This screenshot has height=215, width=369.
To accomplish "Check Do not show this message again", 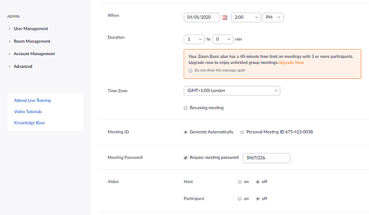I will pos(191,71).
